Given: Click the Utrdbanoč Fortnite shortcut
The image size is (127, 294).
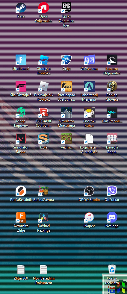Looking at the screenshot, I should pyautogui.click(x=21, y=60).
